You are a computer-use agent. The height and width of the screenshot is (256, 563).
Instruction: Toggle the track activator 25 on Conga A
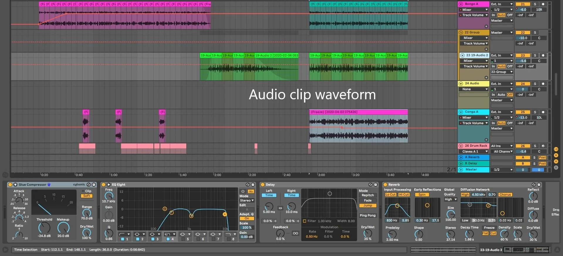523,112
